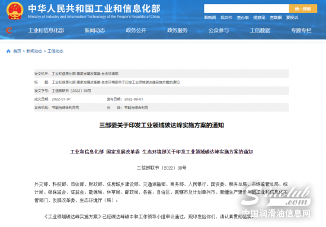Open the 政务服务 navigation menu
The image size is (326, 227).
click(177, 30)
